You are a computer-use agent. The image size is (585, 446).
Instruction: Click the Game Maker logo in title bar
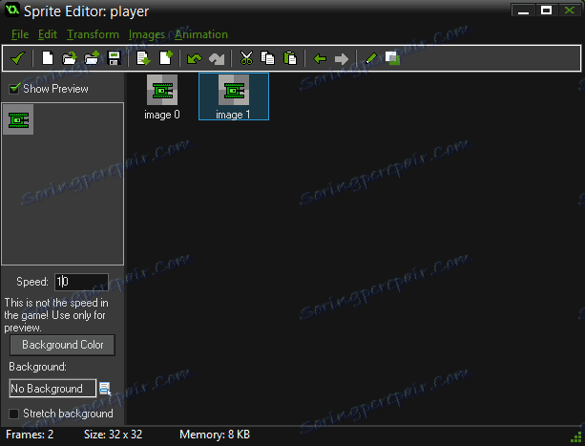12,11
